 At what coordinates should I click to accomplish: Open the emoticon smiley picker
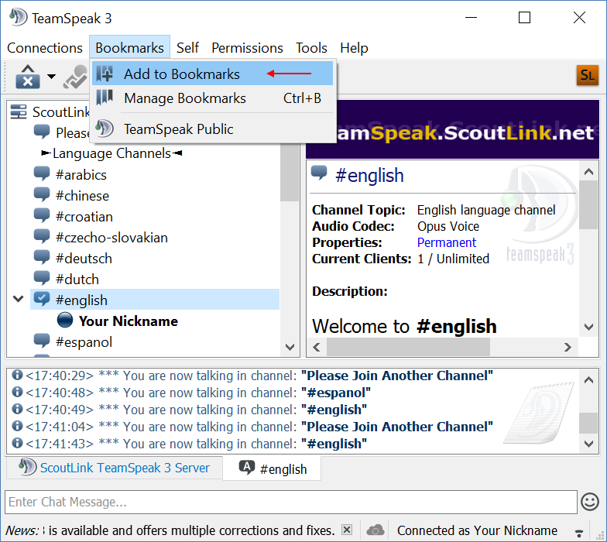coord(590,502)
